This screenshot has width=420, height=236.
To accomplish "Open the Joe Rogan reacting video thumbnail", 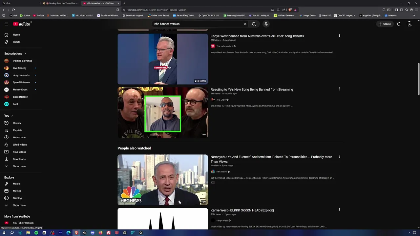I will pyautogui.click(x=163, y=112).
